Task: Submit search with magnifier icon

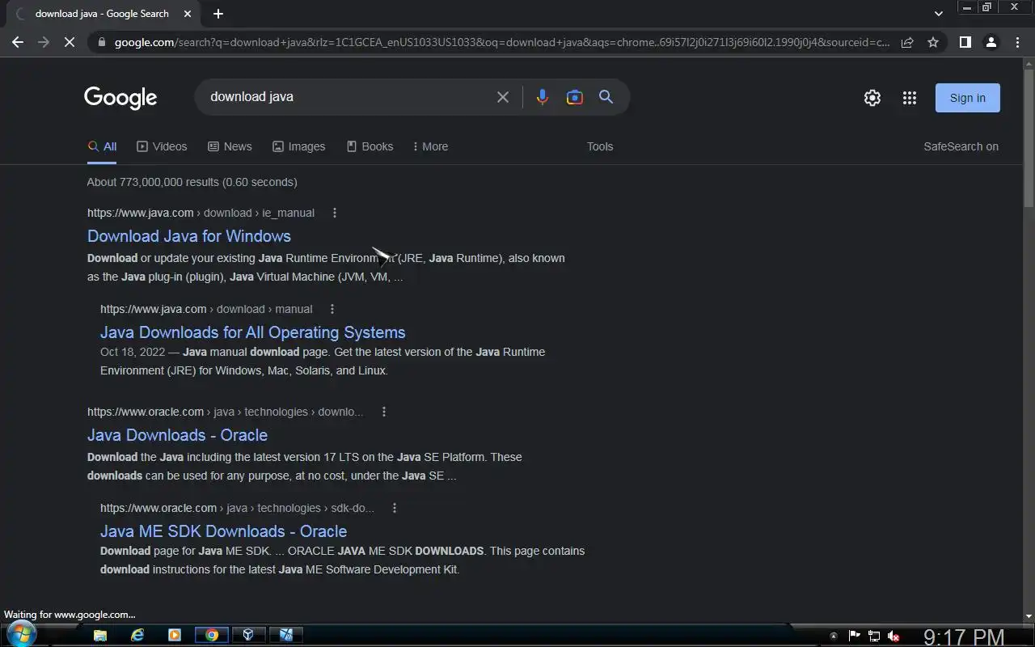Action: click(x=606, y=97)
